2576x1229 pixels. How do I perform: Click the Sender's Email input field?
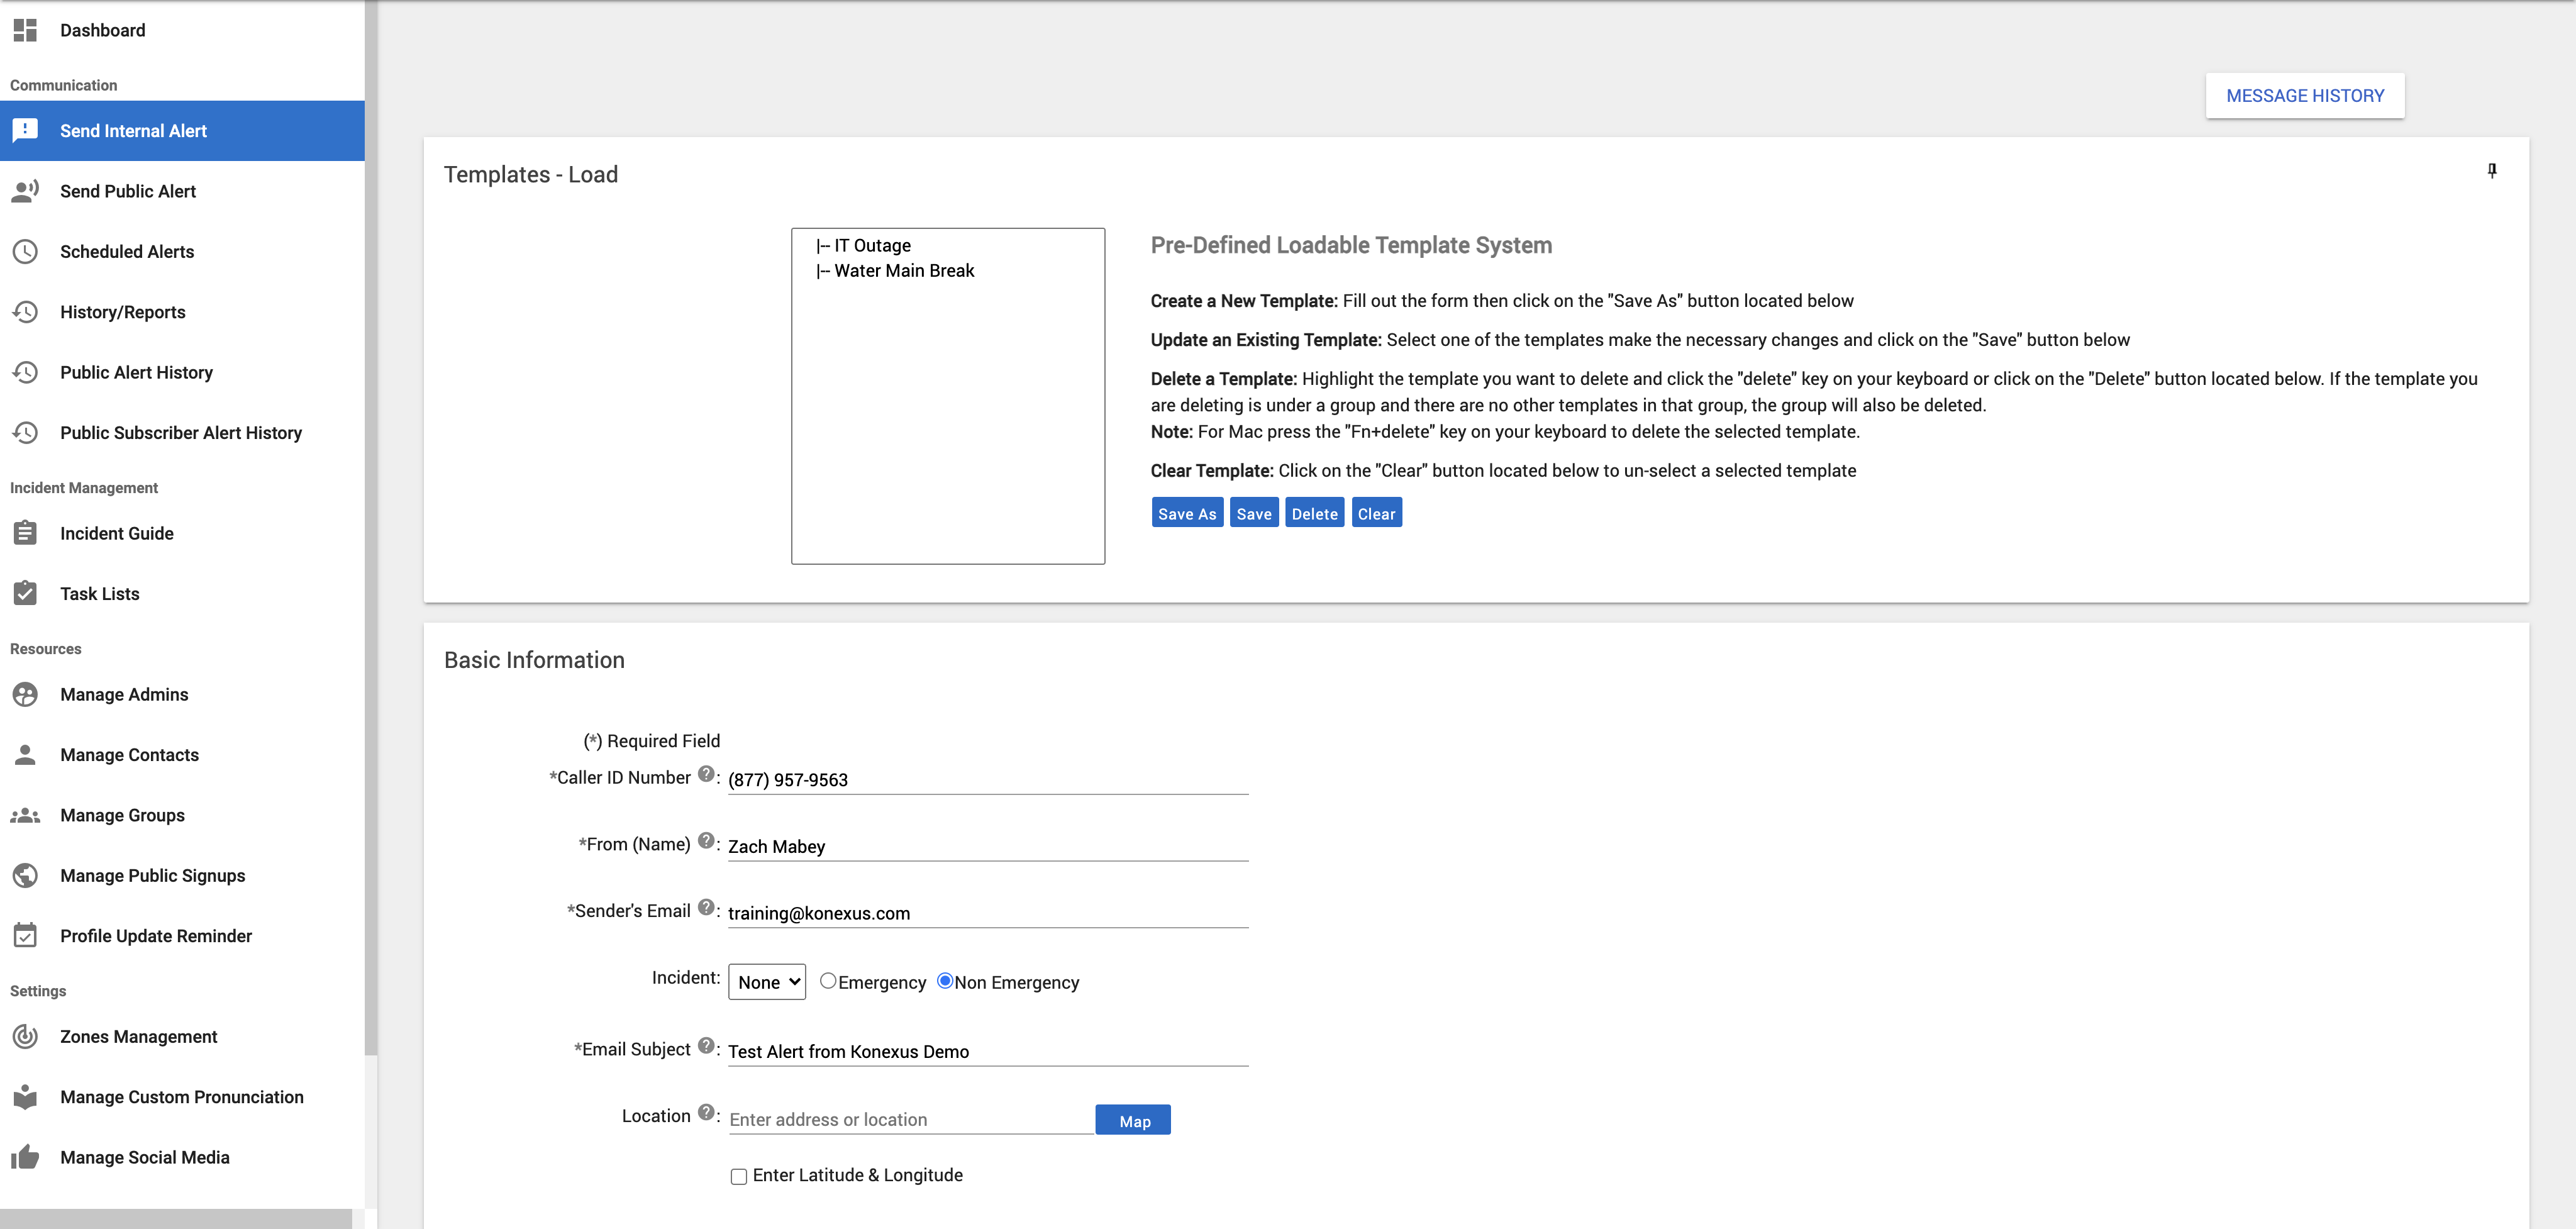coord(988,913)
